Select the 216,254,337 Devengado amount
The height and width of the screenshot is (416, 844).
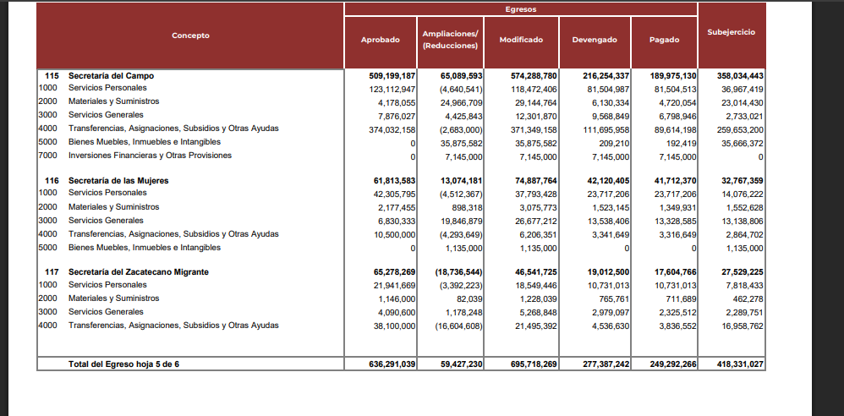[x=598, y=75]
